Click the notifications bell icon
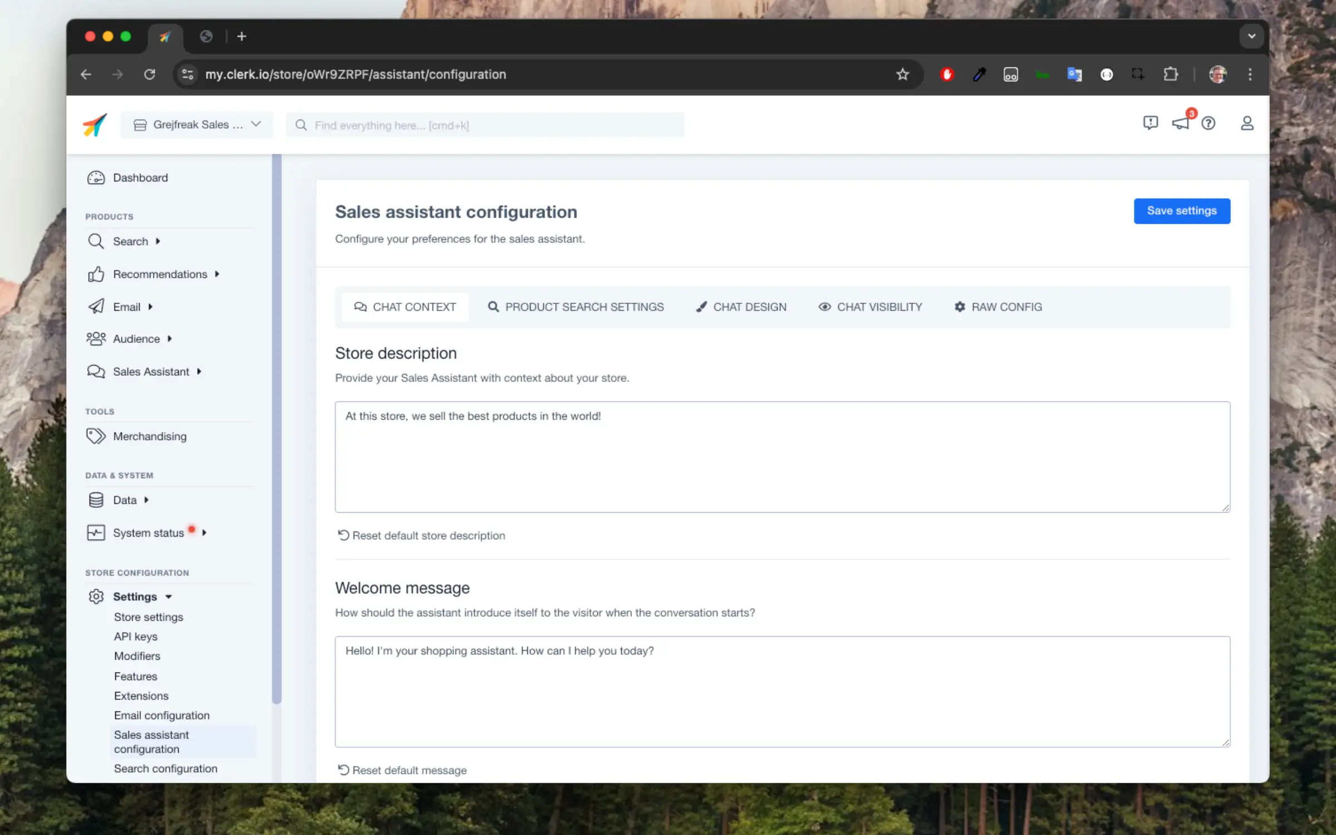 pos(1180,123)
